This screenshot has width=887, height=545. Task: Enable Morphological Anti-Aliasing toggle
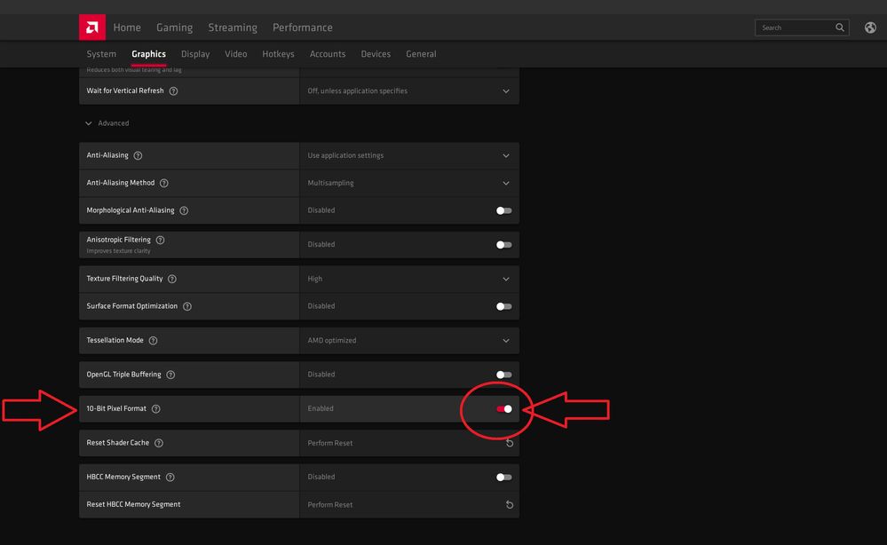(504, 210)
